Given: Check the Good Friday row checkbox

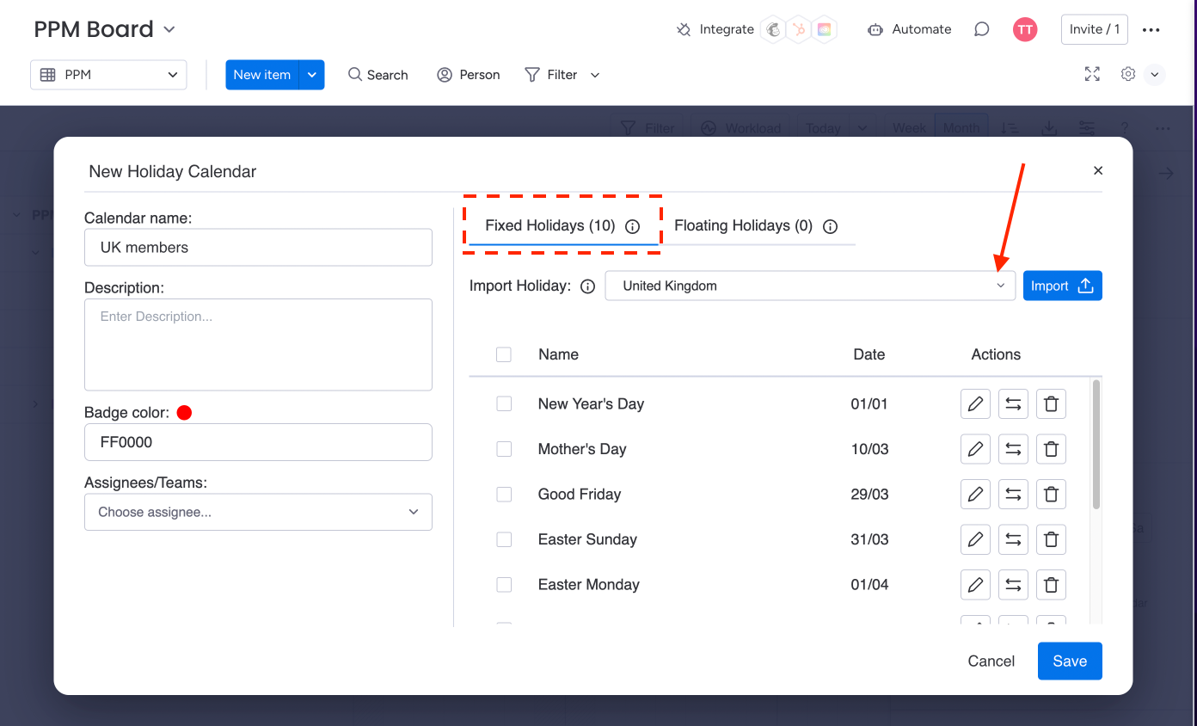Looking at the screenshot, I should coord(504,495).
